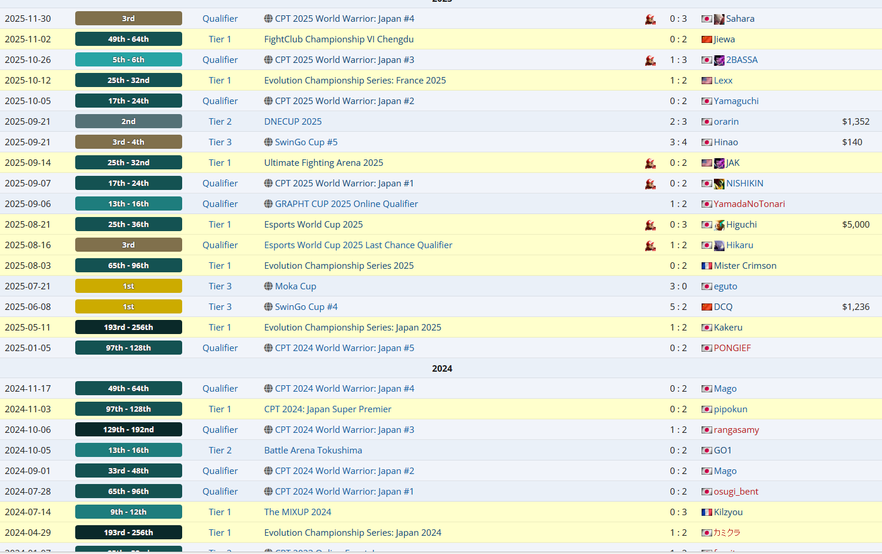Click the $1,352 prize amount

[856, 122]
